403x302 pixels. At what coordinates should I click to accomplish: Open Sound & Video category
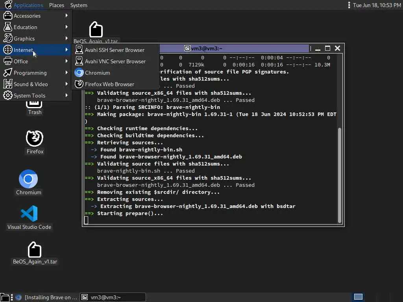[x=36, y=84]
